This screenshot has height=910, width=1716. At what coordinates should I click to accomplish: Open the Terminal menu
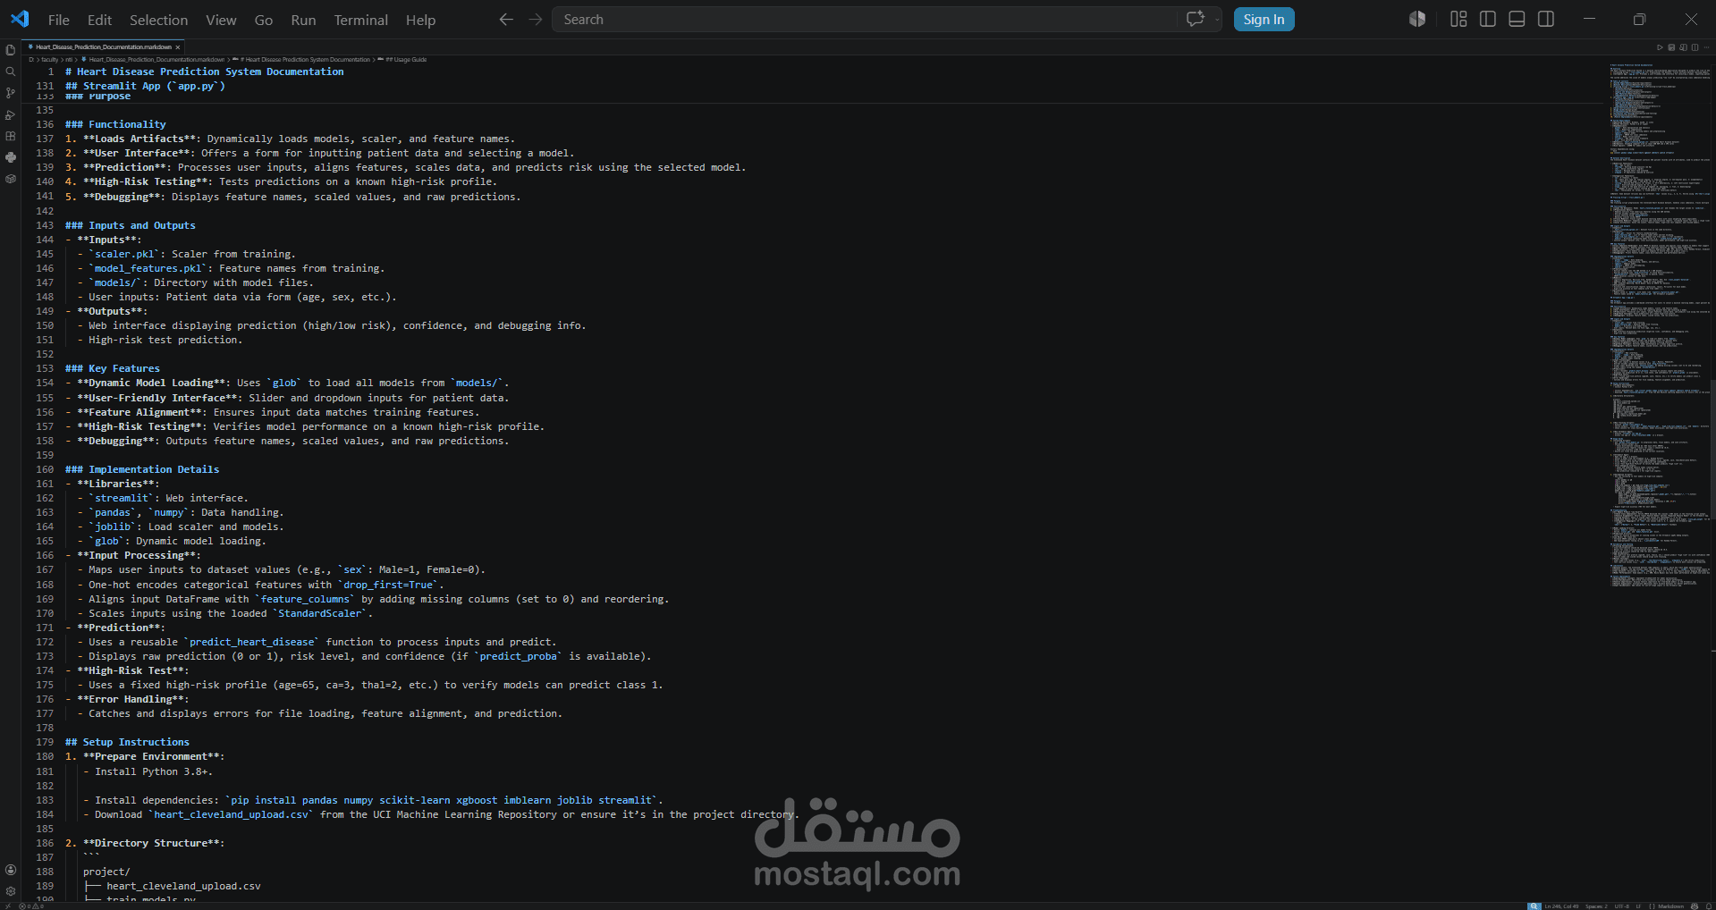pyautogui.click(x=360, y=20)
